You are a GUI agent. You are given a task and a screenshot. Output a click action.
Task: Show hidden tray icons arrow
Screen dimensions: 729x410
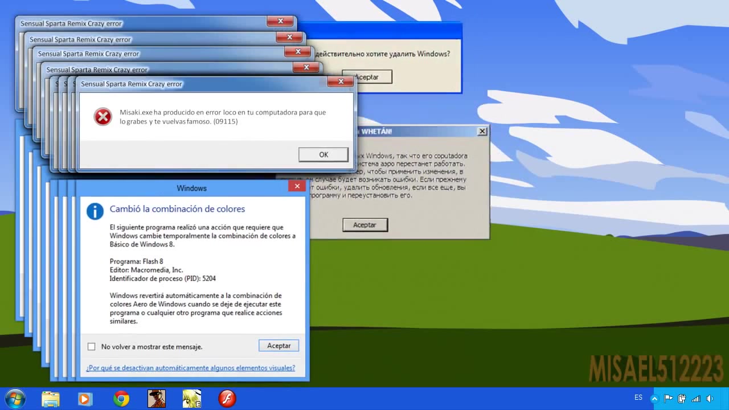655,399
